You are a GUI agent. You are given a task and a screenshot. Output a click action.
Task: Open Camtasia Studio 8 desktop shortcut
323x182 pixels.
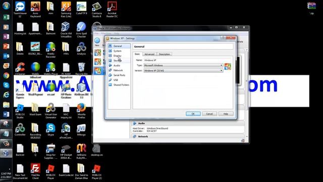click(x=96, y=9)
